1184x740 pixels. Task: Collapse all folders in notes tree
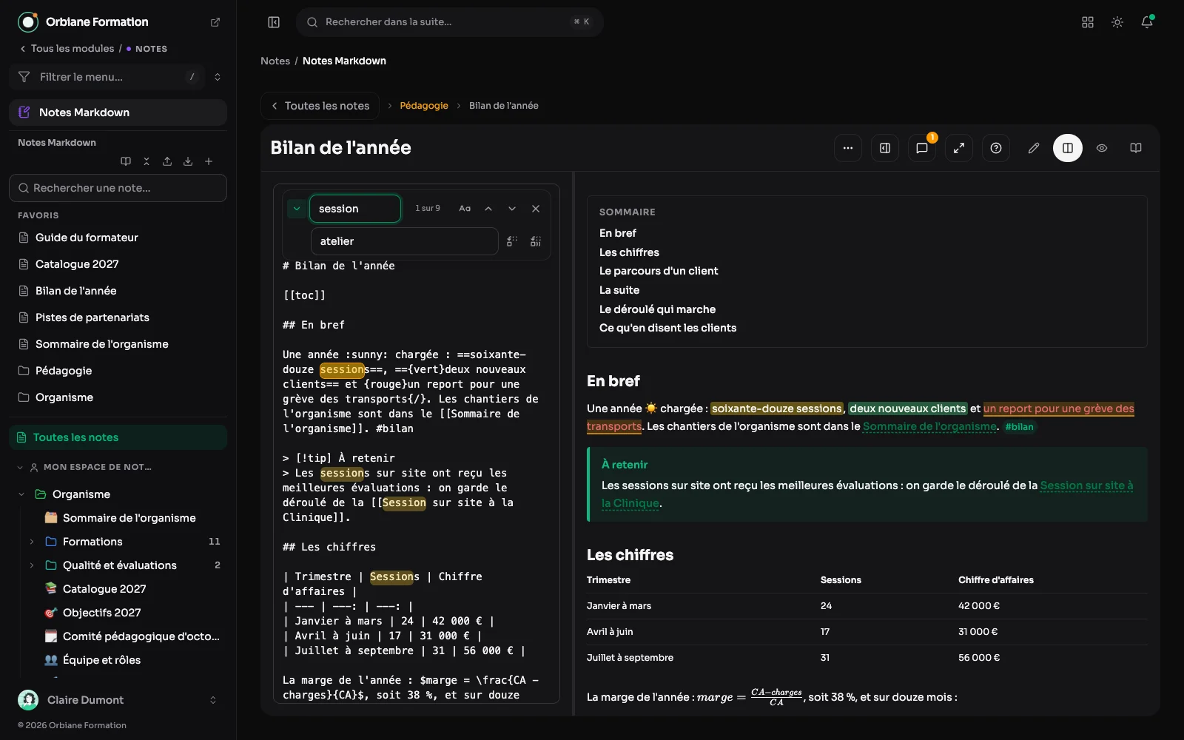[147, 161]
